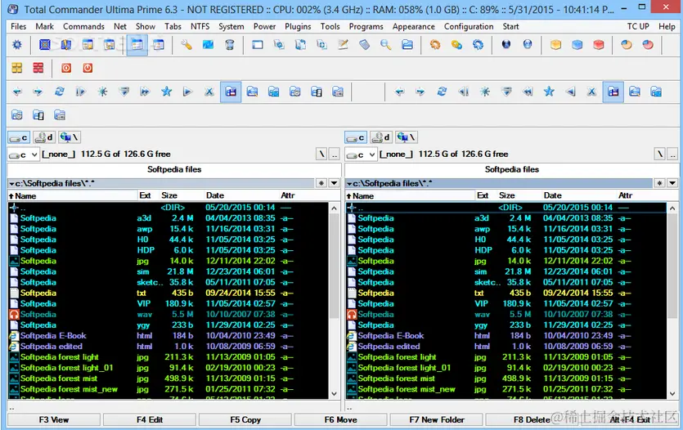This screenshot has width=683, height=430.
Task: Click the F6 Move button
Action: pyautogui.click(x=340, y=420)
